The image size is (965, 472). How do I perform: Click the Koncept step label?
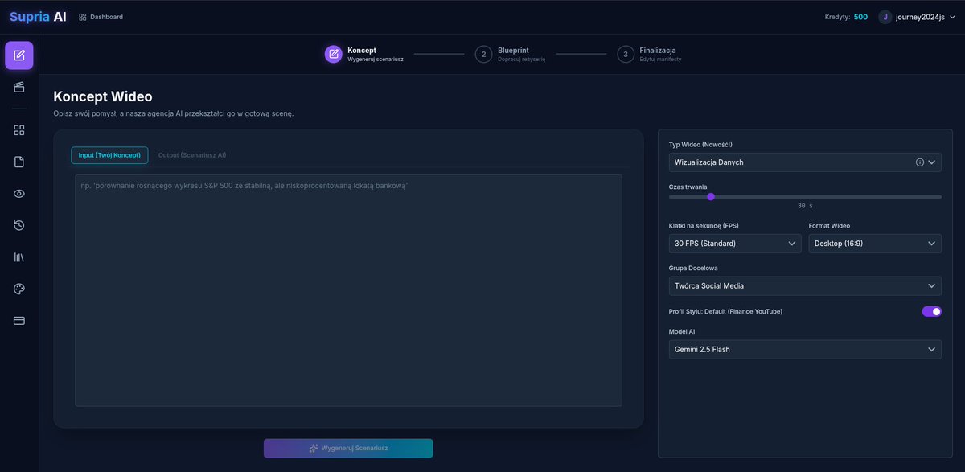coord(362,50)
